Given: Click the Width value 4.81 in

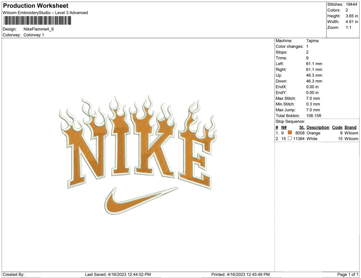Looking at the screenshot, I should coord(352,22).
